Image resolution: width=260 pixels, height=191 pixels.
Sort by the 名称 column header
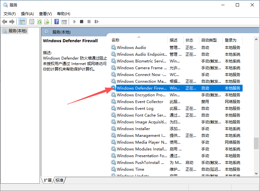point(139,40)
